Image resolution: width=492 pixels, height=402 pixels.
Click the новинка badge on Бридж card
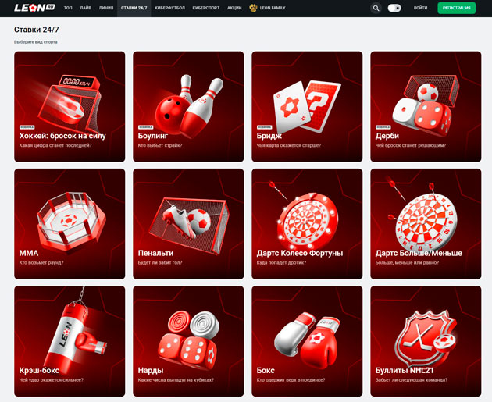pos(264,127)
